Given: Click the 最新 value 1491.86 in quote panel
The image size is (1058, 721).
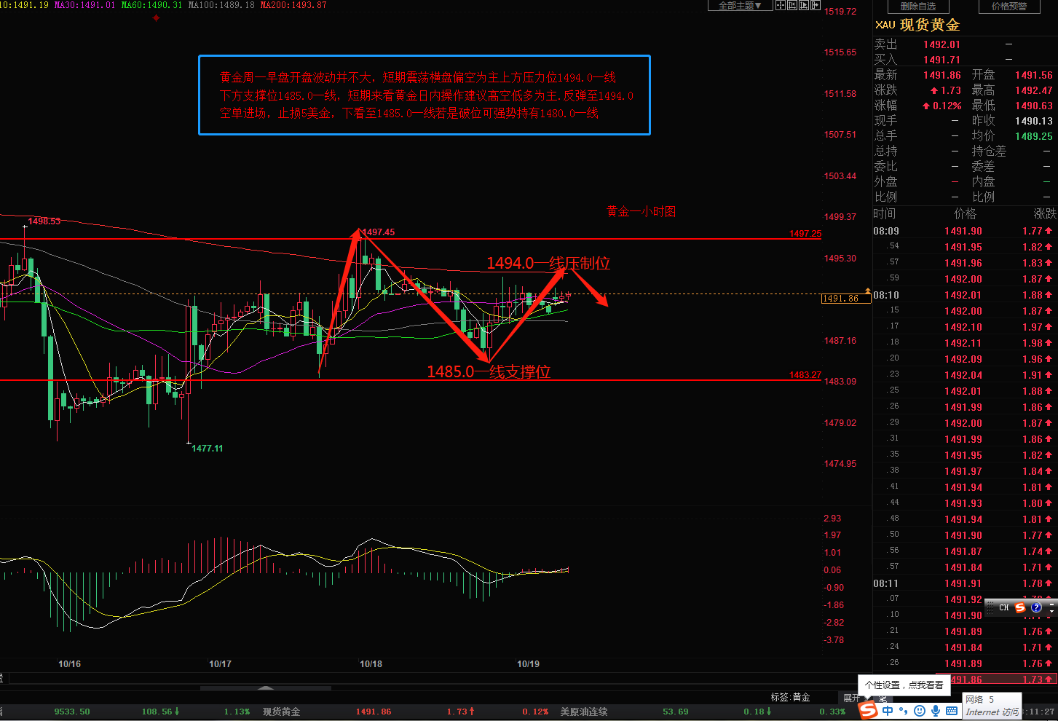Looking at the screenshot, I should (941, 75).
